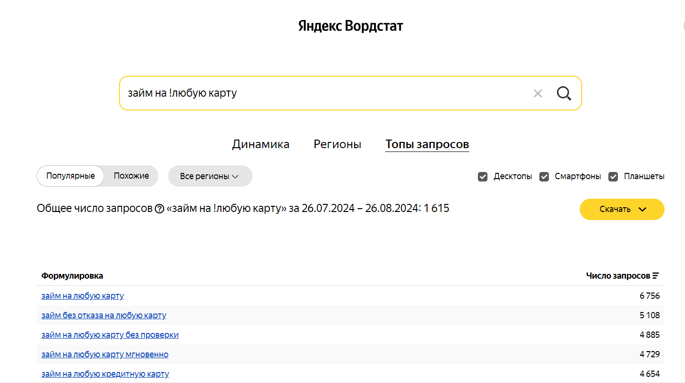Open займ на любую карту мгновенно link
This screenshot has height=383, width=685.
pyautogui.click(x=105, y=354)
